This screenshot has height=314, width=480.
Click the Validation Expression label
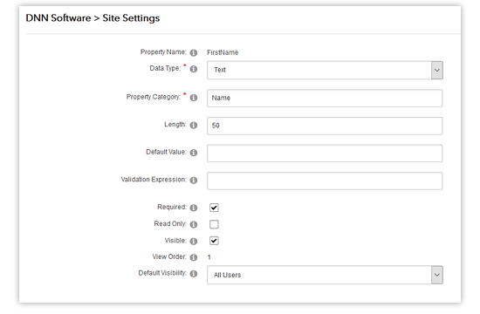154,180
